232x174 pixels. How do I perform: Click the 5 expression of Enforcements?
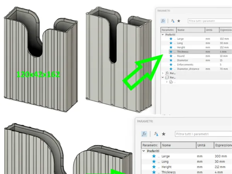pyautogui.click(x=220, y=65)
